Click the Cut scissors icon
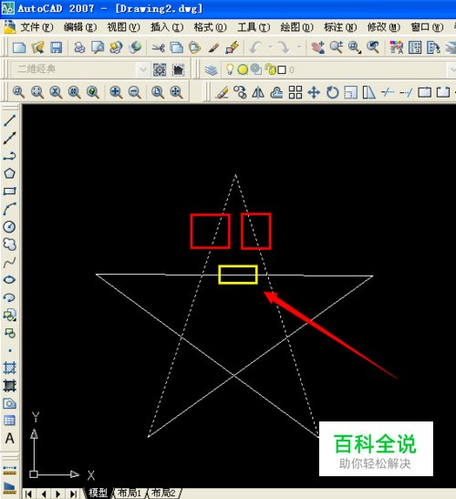The width and height of the screenshot is (456, 499). (x=158, y=47)
